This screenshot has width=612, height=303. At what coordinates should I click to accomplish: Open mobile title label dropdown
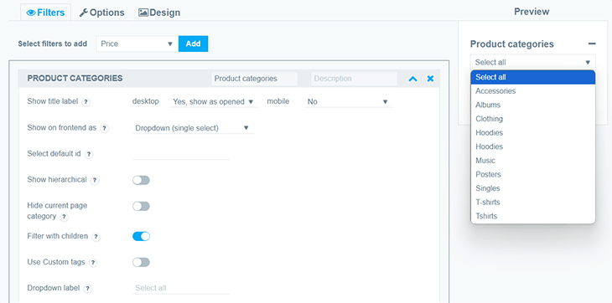[x=349, y=101]
